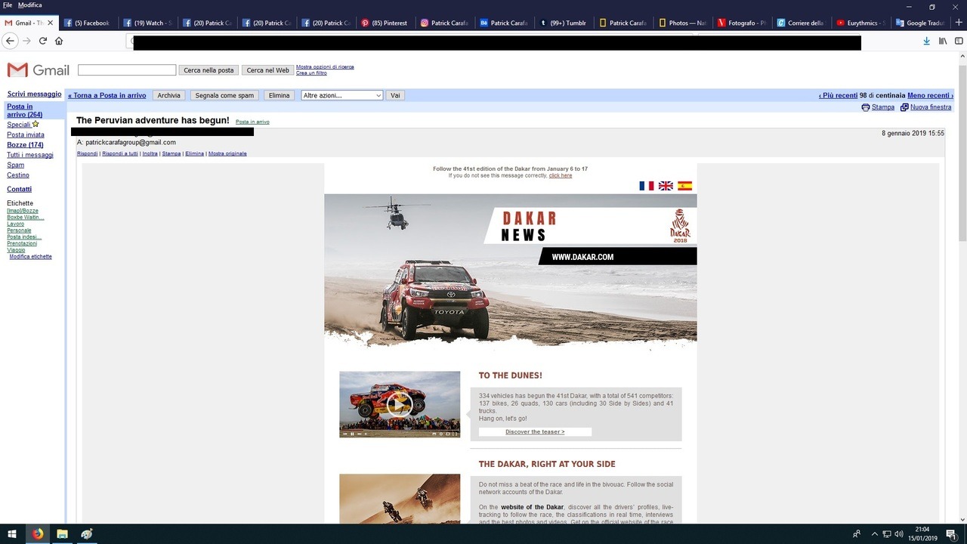Open File Explorer from the taskbar

coord(62,533)
